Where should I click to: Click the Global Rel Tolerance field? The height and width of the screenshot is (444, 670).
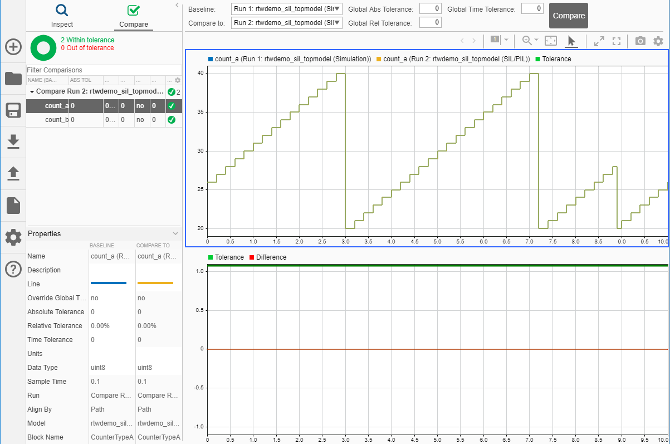[x=431, y=22]
